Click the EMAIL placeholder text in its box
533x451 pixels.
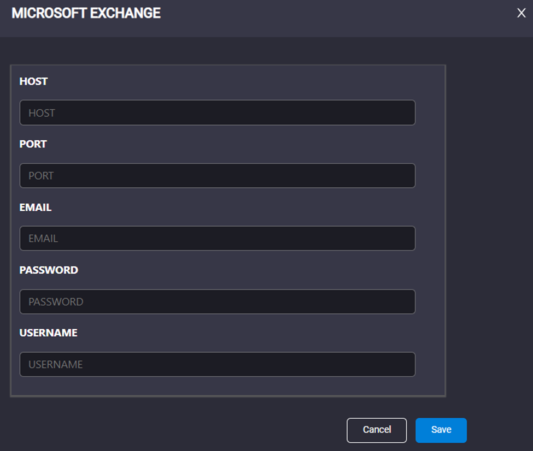pos(43,239)
